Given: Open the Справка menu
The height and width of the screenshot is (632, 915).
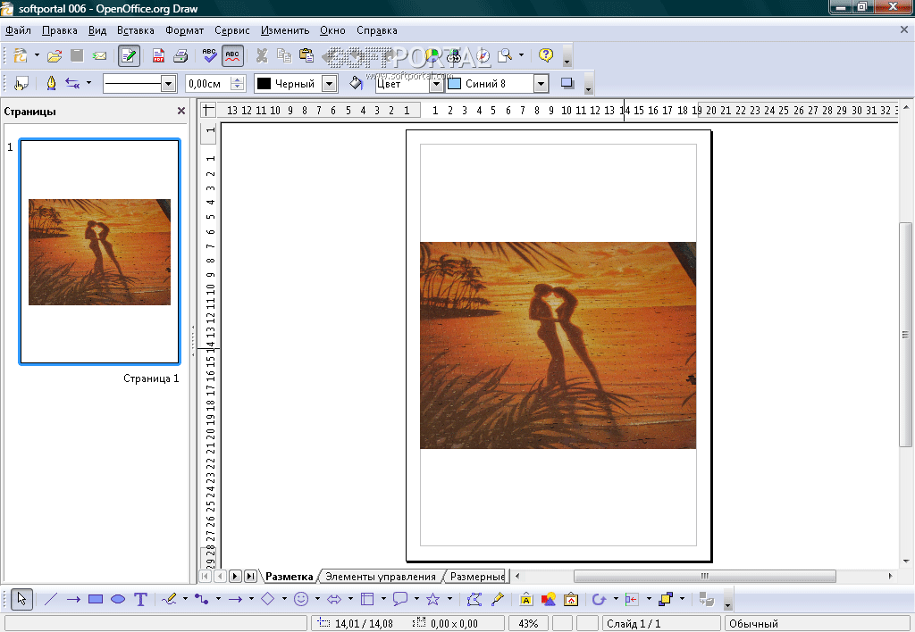Looking at the screenshot, I should coord(377,30).
